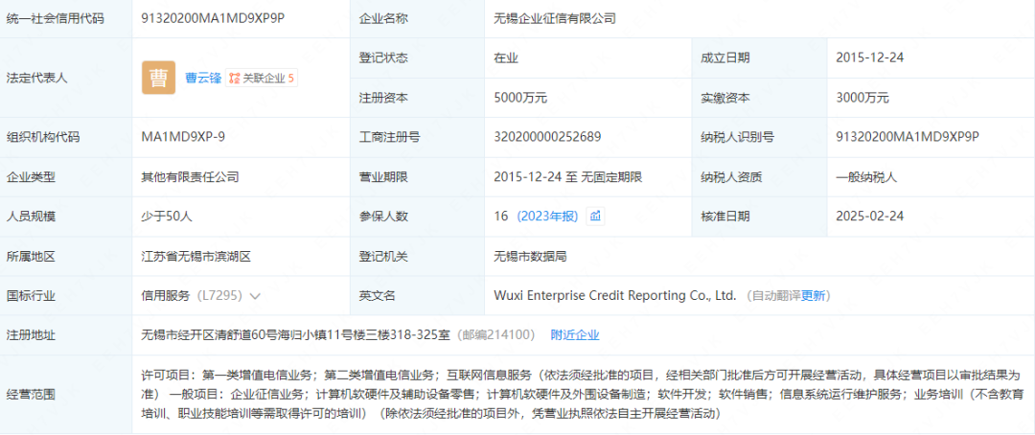Click trend chart icon beside 参保人数
Image resolution: width=1035 pixels, height=435 pixels.
595,216
